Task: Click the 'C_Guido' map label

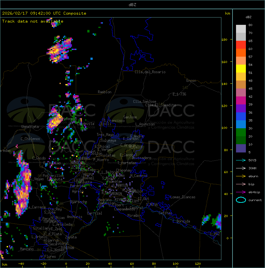Action: click(39, 158)
